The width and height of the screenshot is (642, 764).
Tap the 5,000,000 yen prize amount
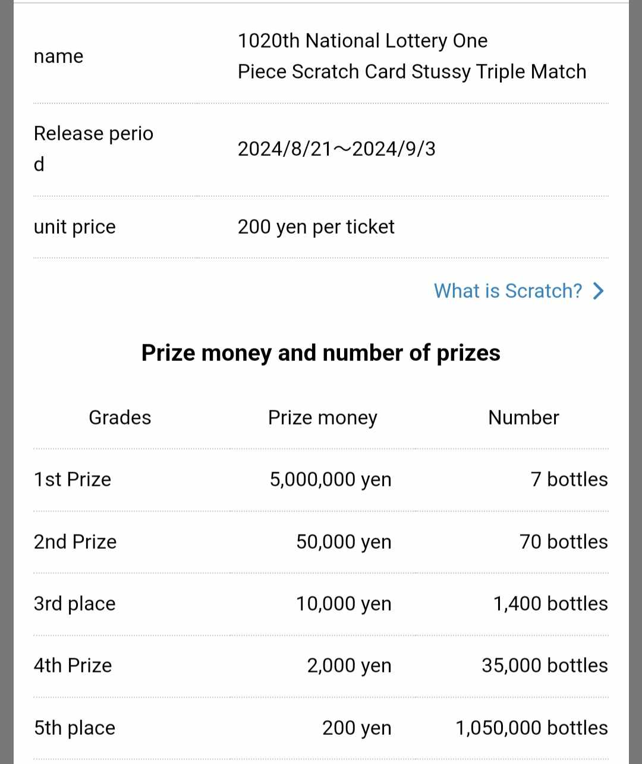pyautogui.click(x=331, y=479)
